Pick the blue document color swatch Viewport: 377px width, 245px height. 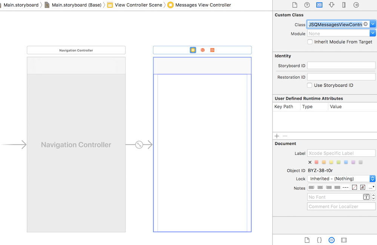click(x=346, y=162)
